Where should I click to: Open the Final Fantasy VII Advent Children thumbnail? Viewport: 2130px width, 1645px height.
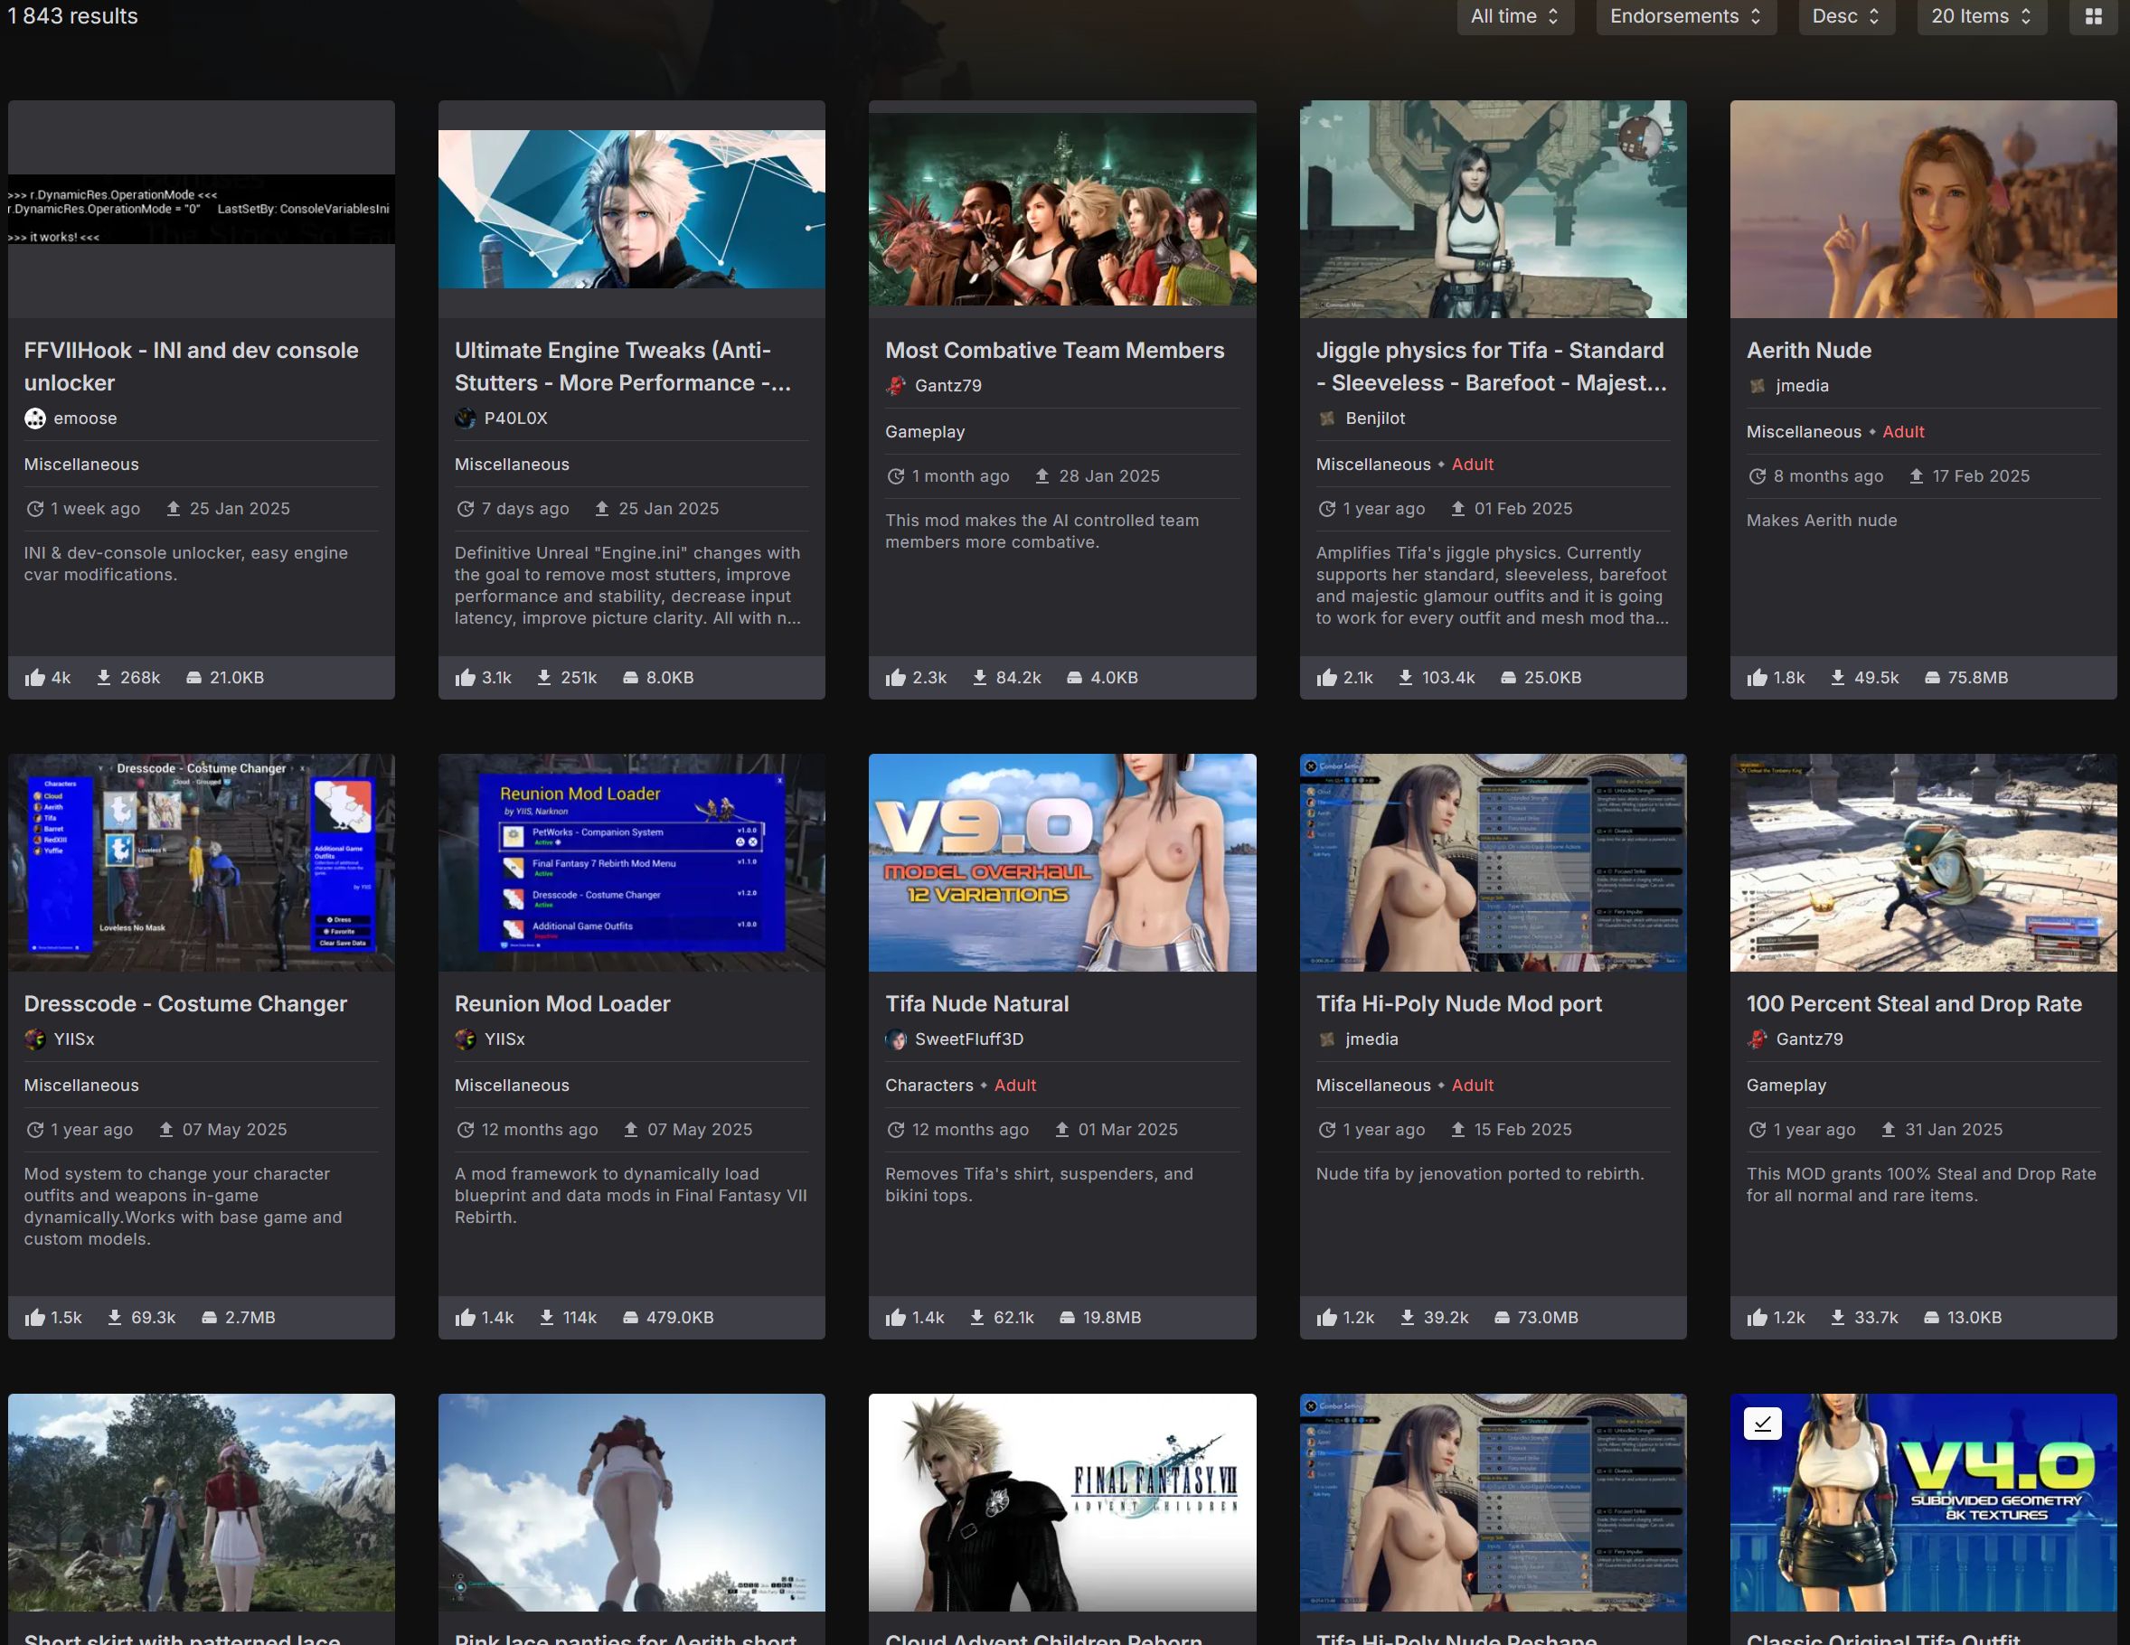[x=1062, y=1501]
